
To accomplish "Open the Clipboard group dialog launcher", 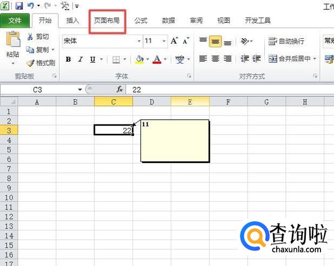I will (55, 76).
